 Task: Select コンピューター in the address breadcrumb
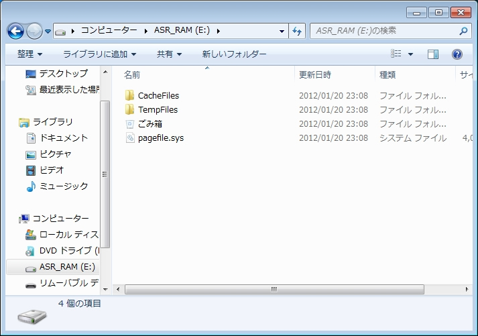point(109,30)
